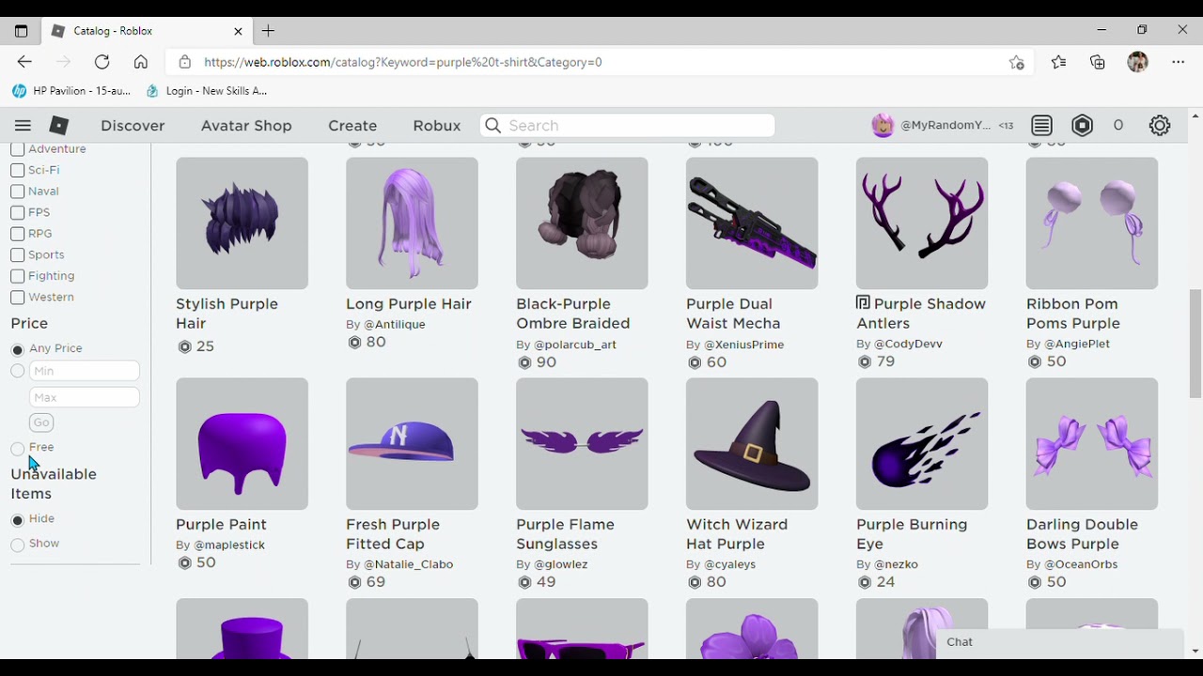Check the FPS genre checkbox

[x=17, y=212]
